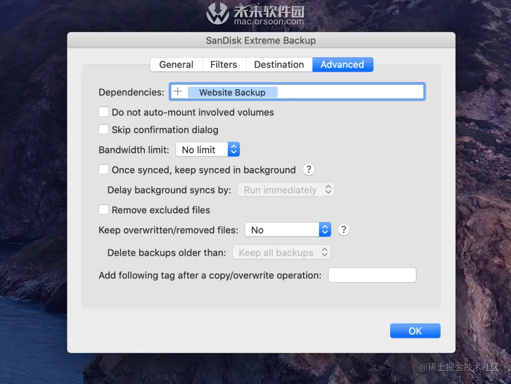Select the Website Backup dependency token
This screenshot has height=384, width=511.
click(x=233, y=92)
